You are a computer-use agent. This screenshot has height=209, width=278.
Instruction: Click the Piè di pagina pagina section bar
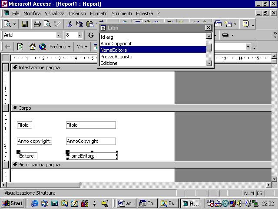point(141,165)
